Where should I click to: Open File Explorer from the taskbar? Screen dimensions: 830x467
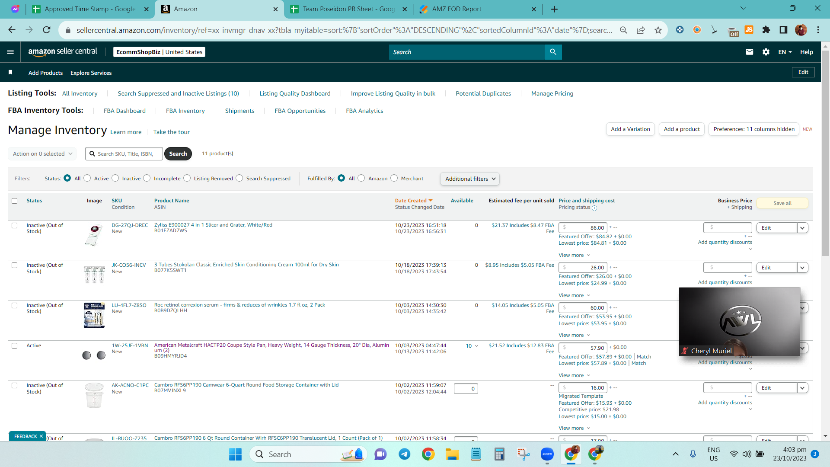pos(452,454)
